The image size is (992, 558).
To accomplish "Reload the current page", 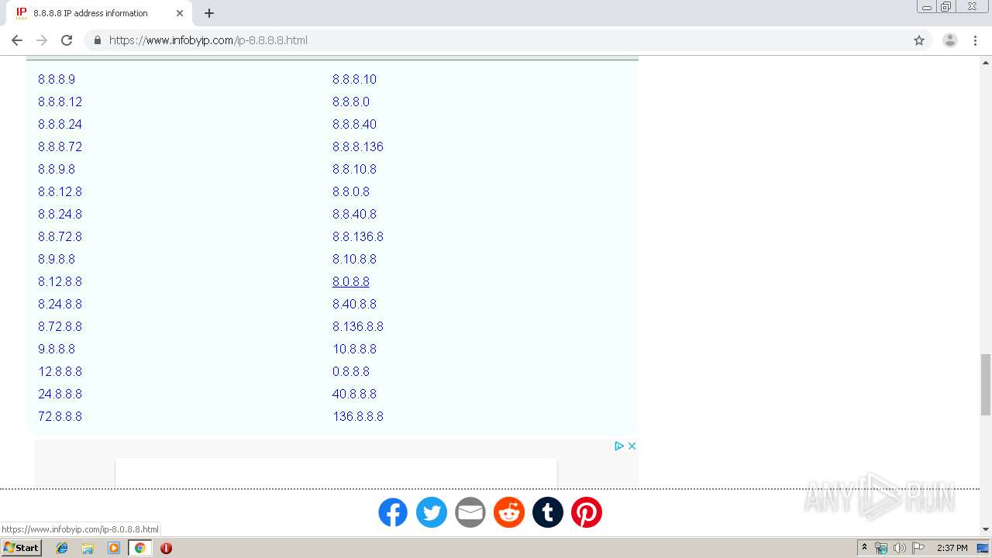I will pyautogui.click(x=67, y=40).
